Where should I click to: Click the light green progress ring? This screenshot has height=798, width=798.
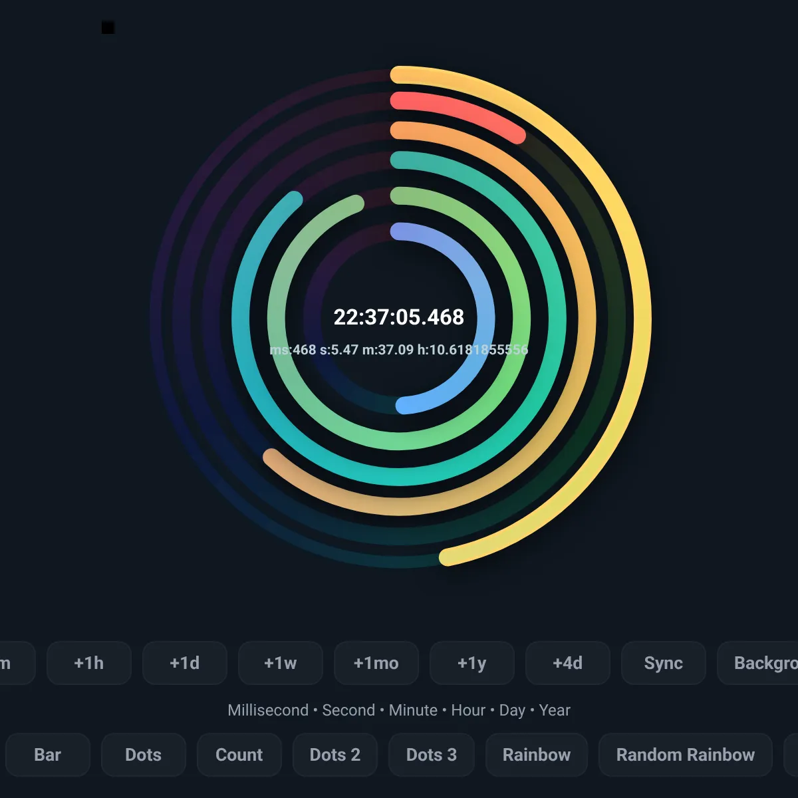521,317
